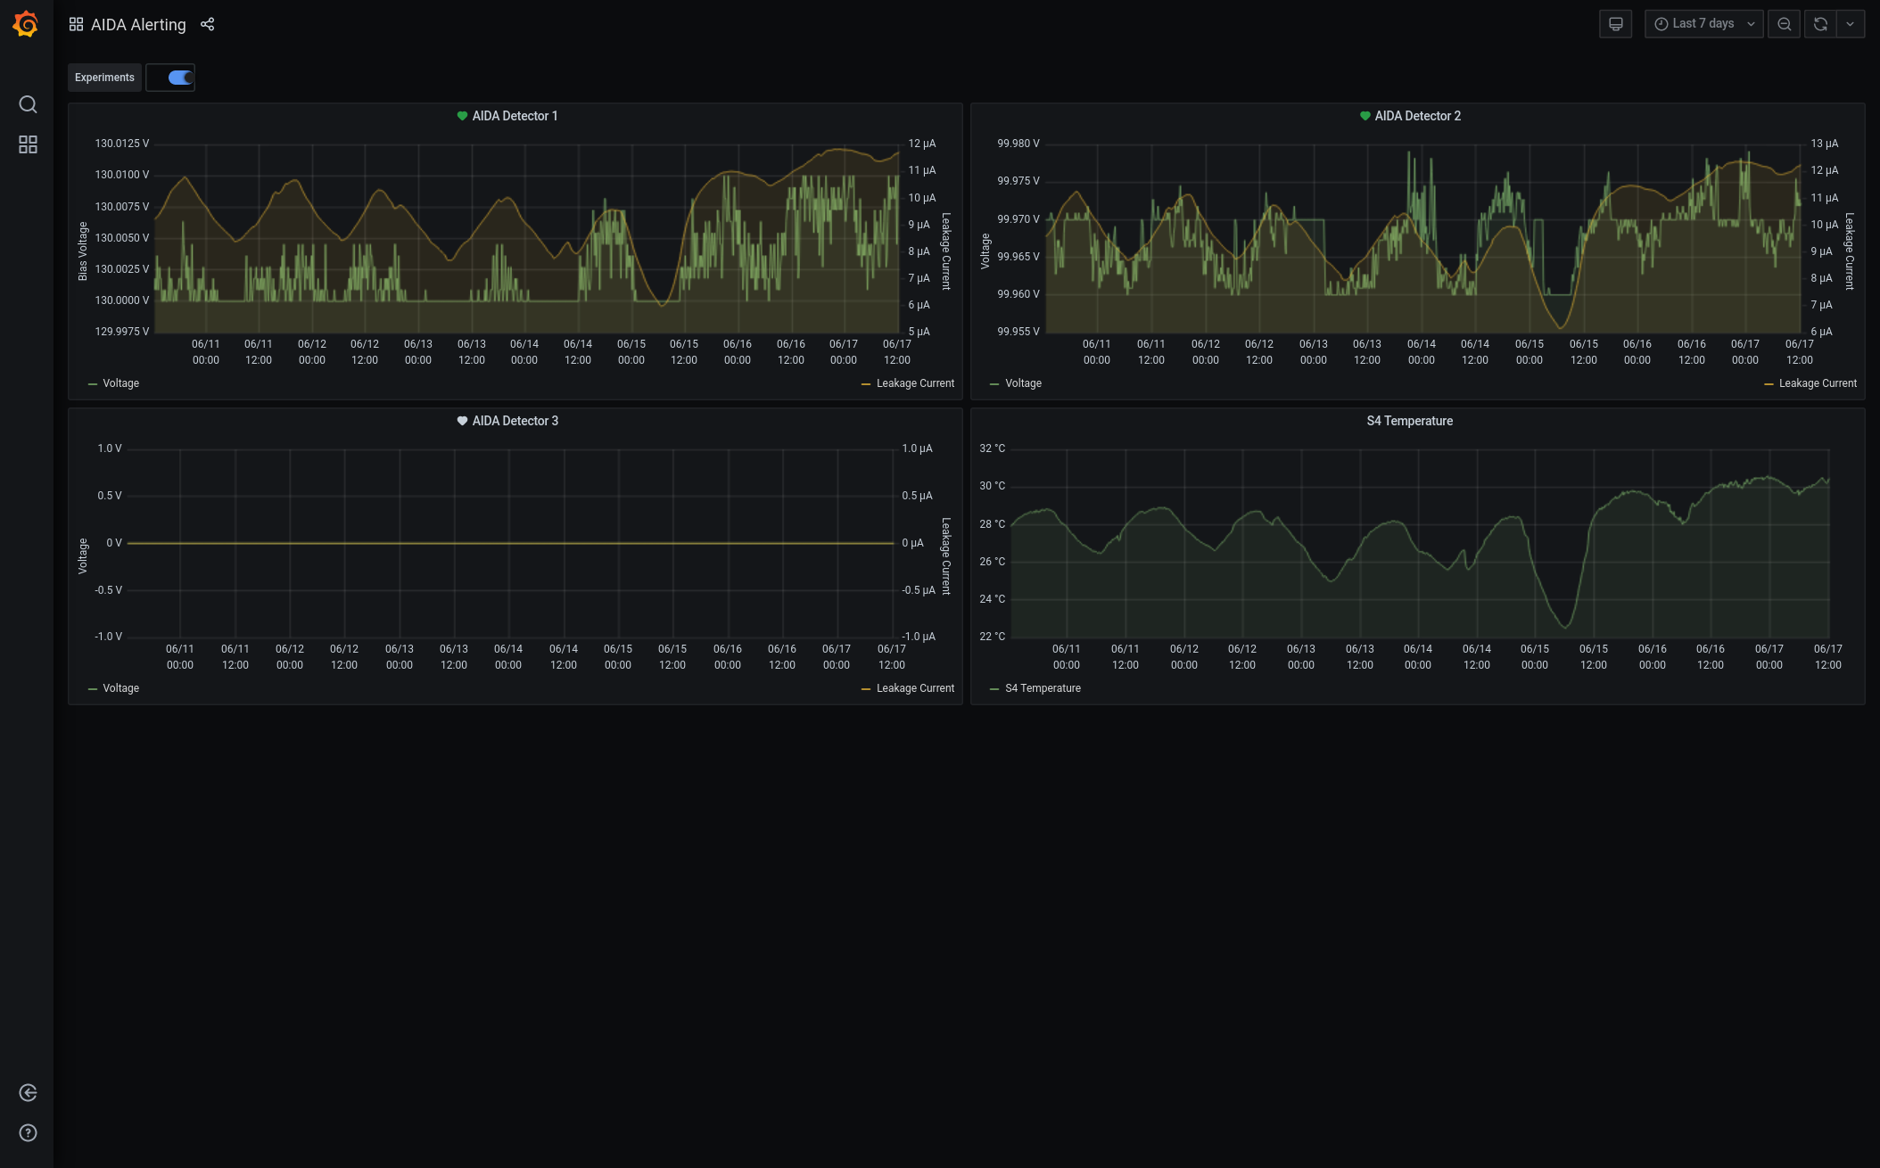
Task: Click the sign-in arrow icon in sidebar
Action: point(28,1093)
